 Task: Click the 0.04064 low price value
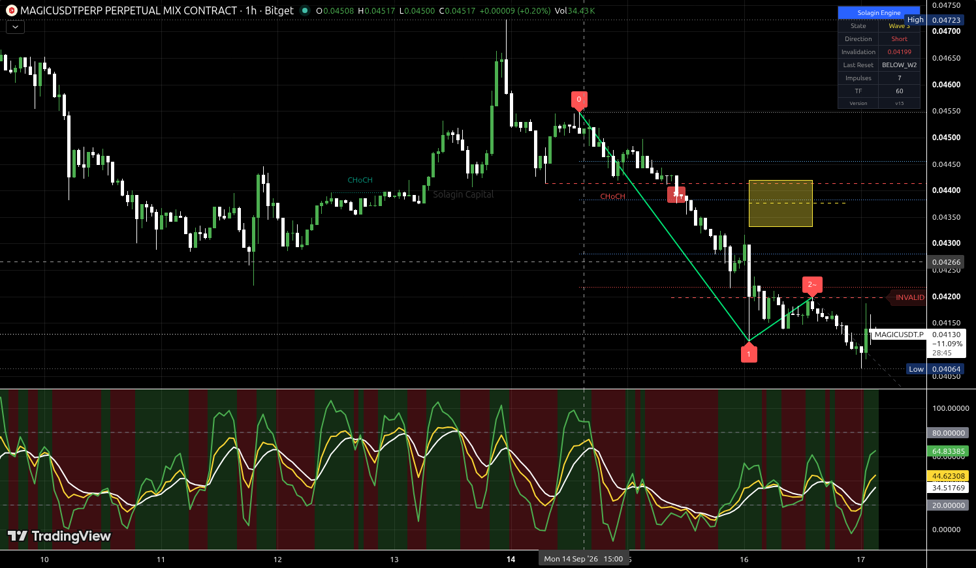pyautogui.click(x=946, y=369)
